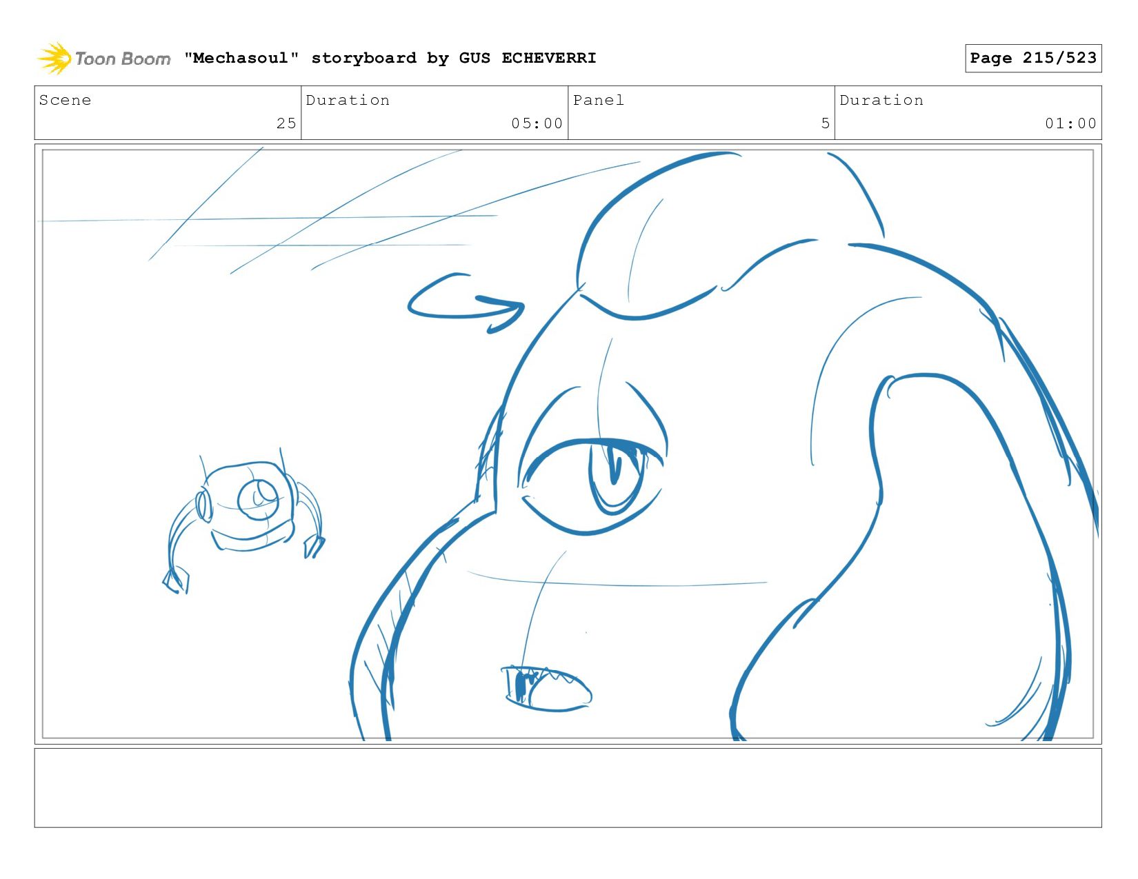1138x879 pixels.
Task: Click the panel duration 01:00
Action: coord(1070,123)
